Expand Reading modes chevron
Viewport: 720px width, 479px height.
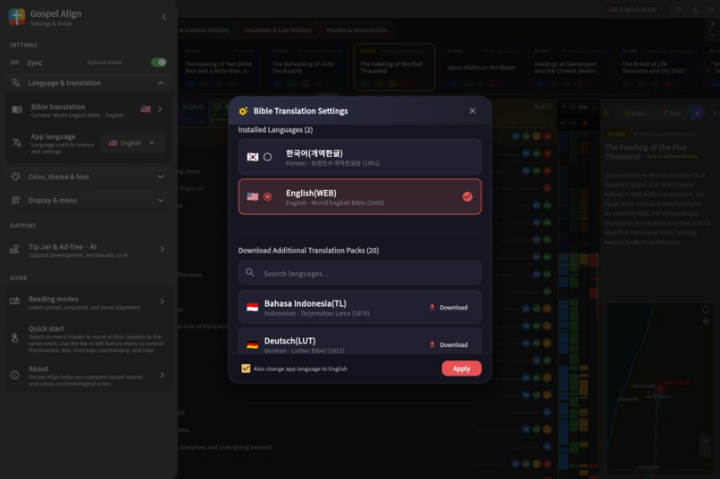pos(162,301)
